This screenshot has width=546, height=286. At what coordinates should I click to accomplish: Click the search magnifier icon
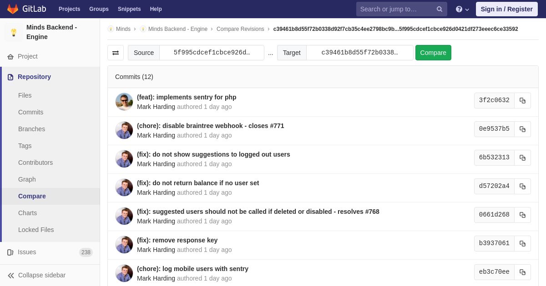coord(440,9)
